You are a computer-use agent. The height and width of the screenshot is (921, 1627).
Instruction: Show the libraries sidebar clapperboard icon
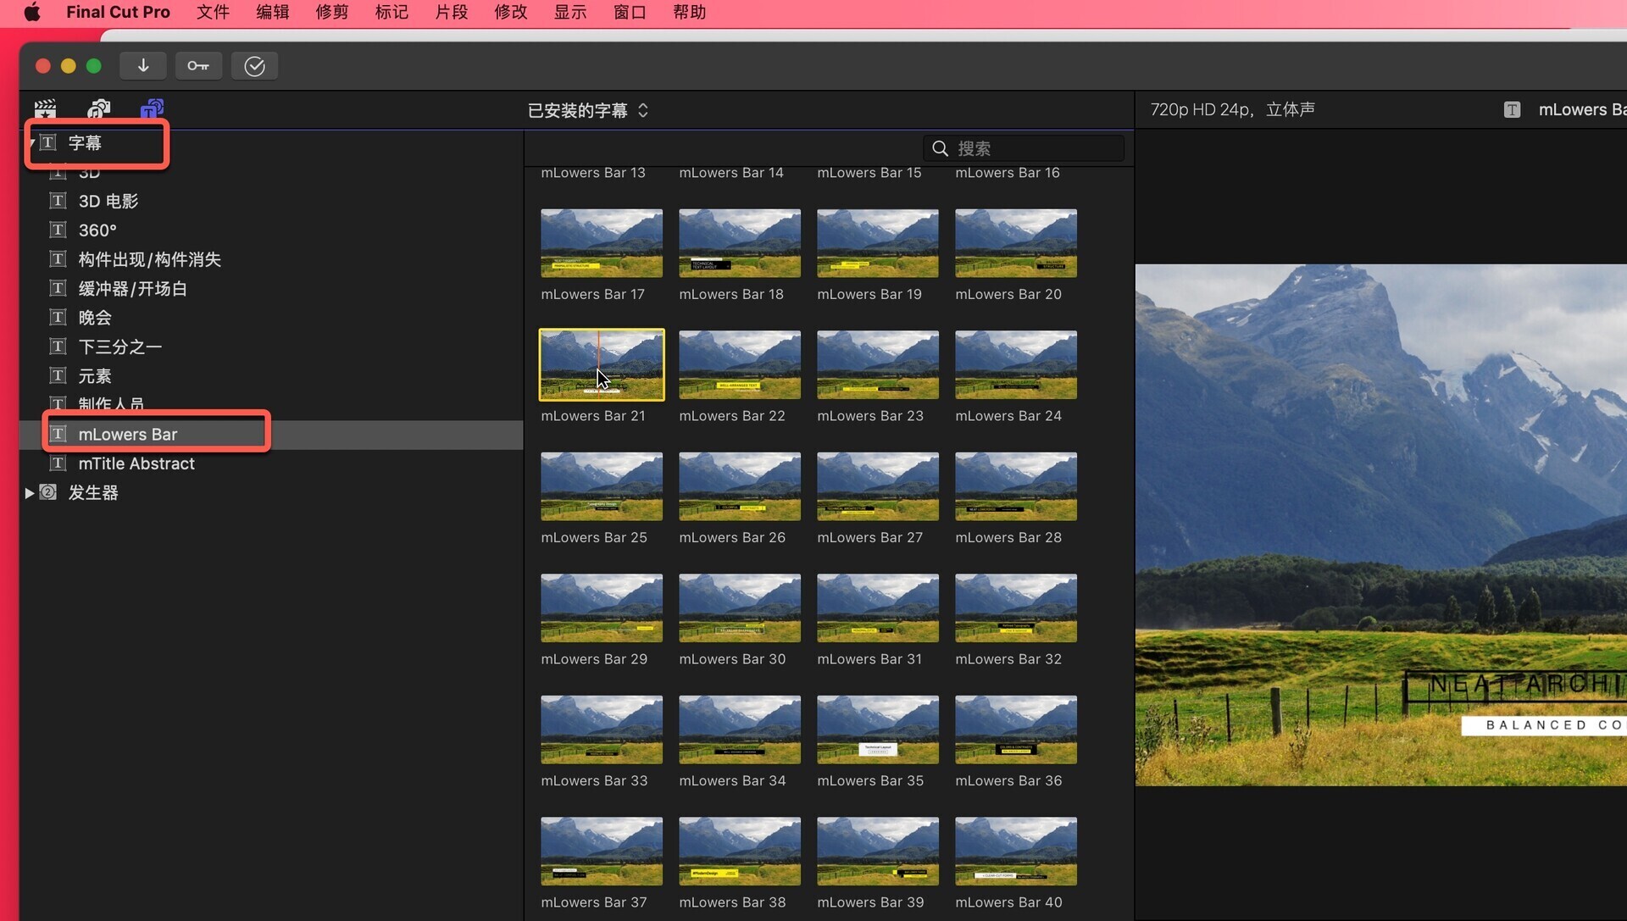[45, 108]
